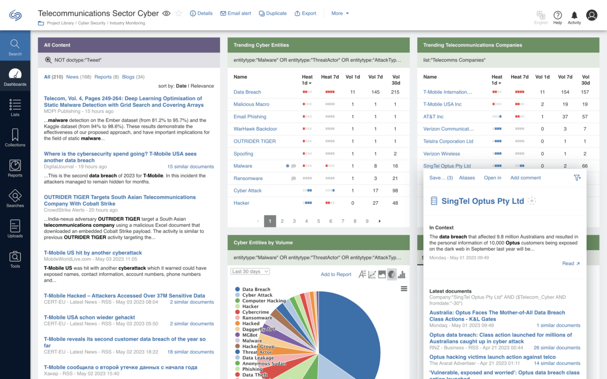
Task: Open the WarHawk Backdoor entity
Action: pyautogui.click(x=255, y=129)
